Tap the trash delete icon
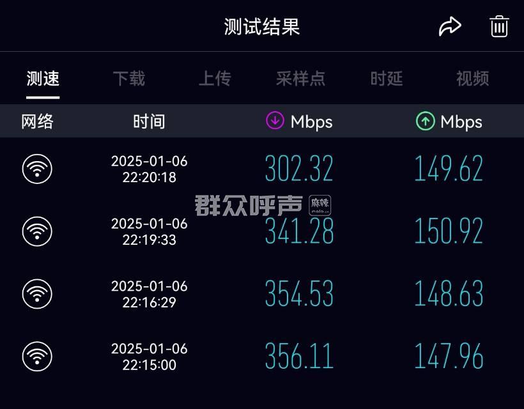 (499, 27)
